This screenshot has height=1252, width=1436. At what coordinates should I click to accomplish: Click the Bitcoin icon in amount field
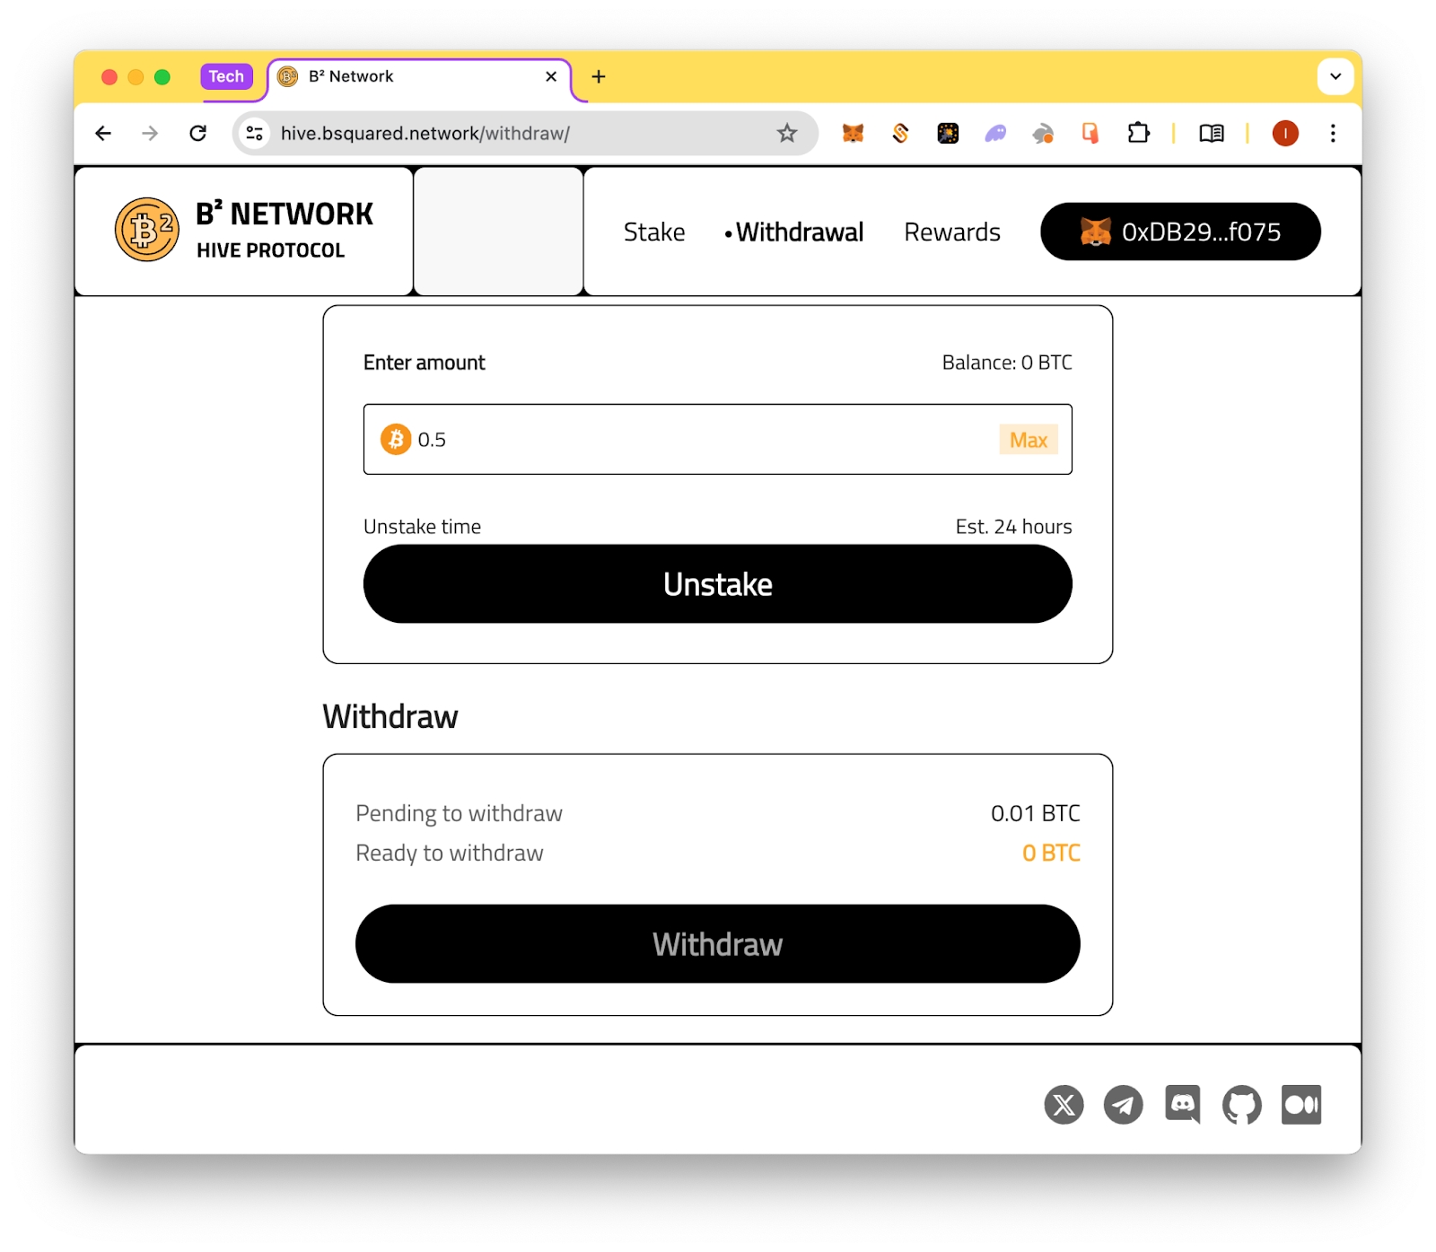[x=396, y=440]
